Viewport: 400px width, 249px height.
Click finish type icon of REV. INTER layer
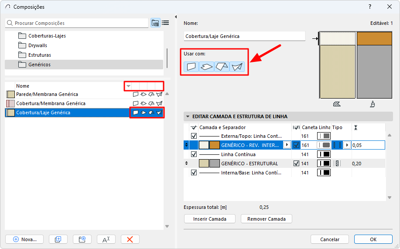click(x=337, y=145)
